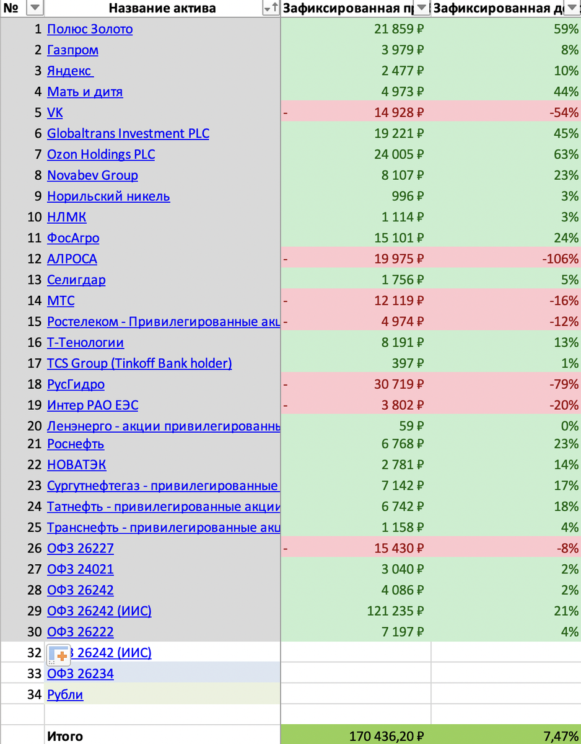Open the ОФЗ 26242 (ИИС) link in row 29
The width and height of the screenshot is (581, 744).
click(99, 611)
